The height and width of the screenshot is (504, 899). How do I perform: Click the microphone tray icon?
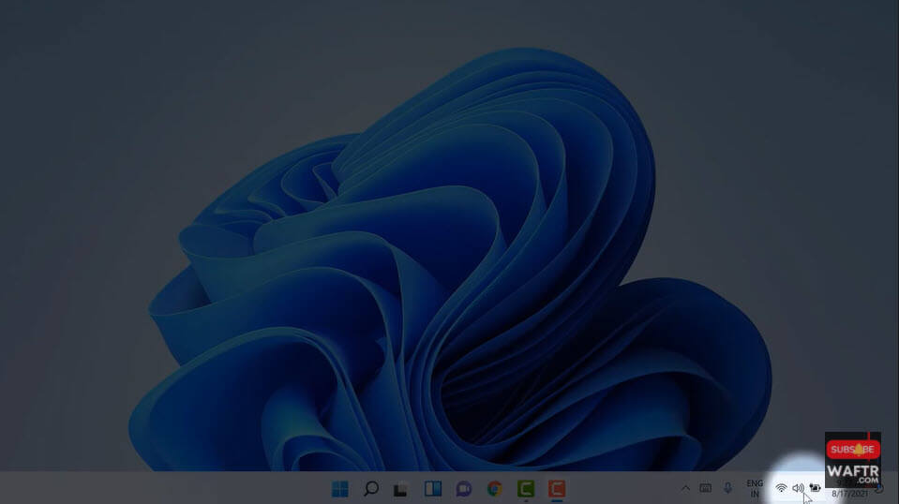coord(727,488)
